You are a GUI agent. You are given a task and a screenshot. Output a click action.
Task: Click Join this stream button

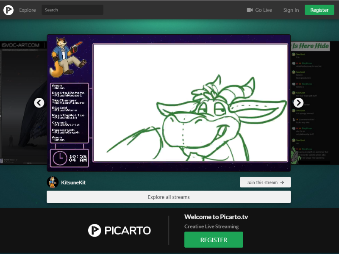point(265,182)
